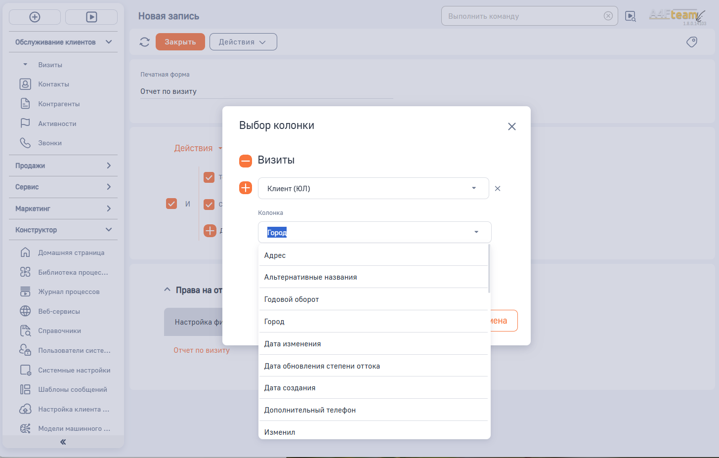The image size is (719, 458).
Task: Click the Выполнить команду input field
Action: (x=521, y=16)
